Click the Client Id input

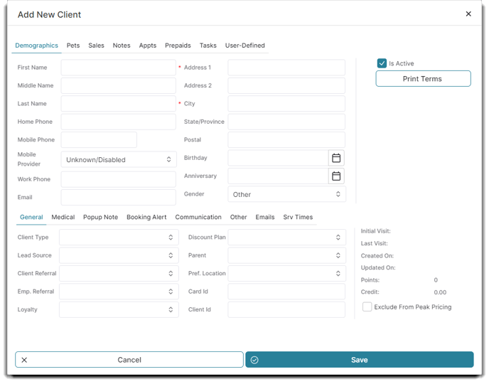(x=286, y=310)
